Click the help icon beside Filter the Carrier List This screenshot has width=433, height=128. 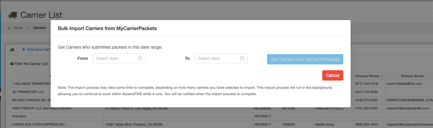pos(12,64)
